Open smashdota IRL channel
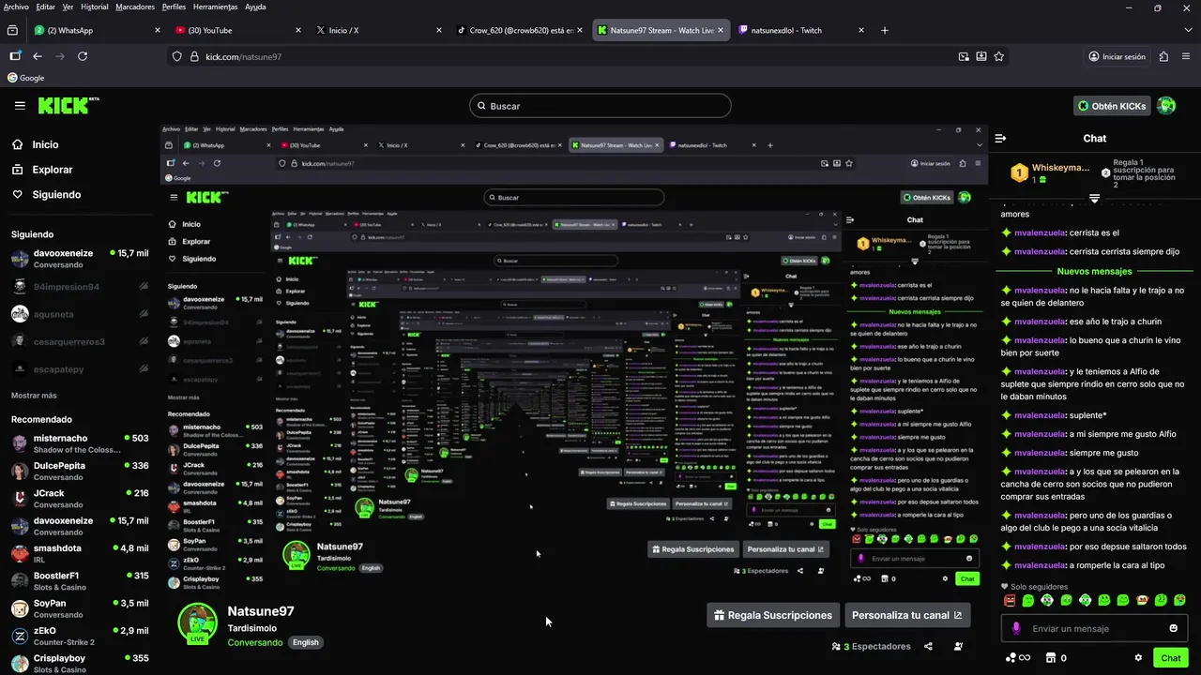The image size is (1201, 675). pos(79,553)
